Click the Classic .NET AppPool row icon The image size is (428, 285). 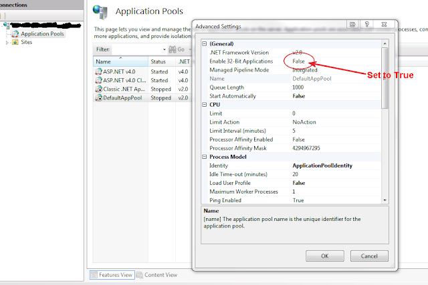[98, 89]
